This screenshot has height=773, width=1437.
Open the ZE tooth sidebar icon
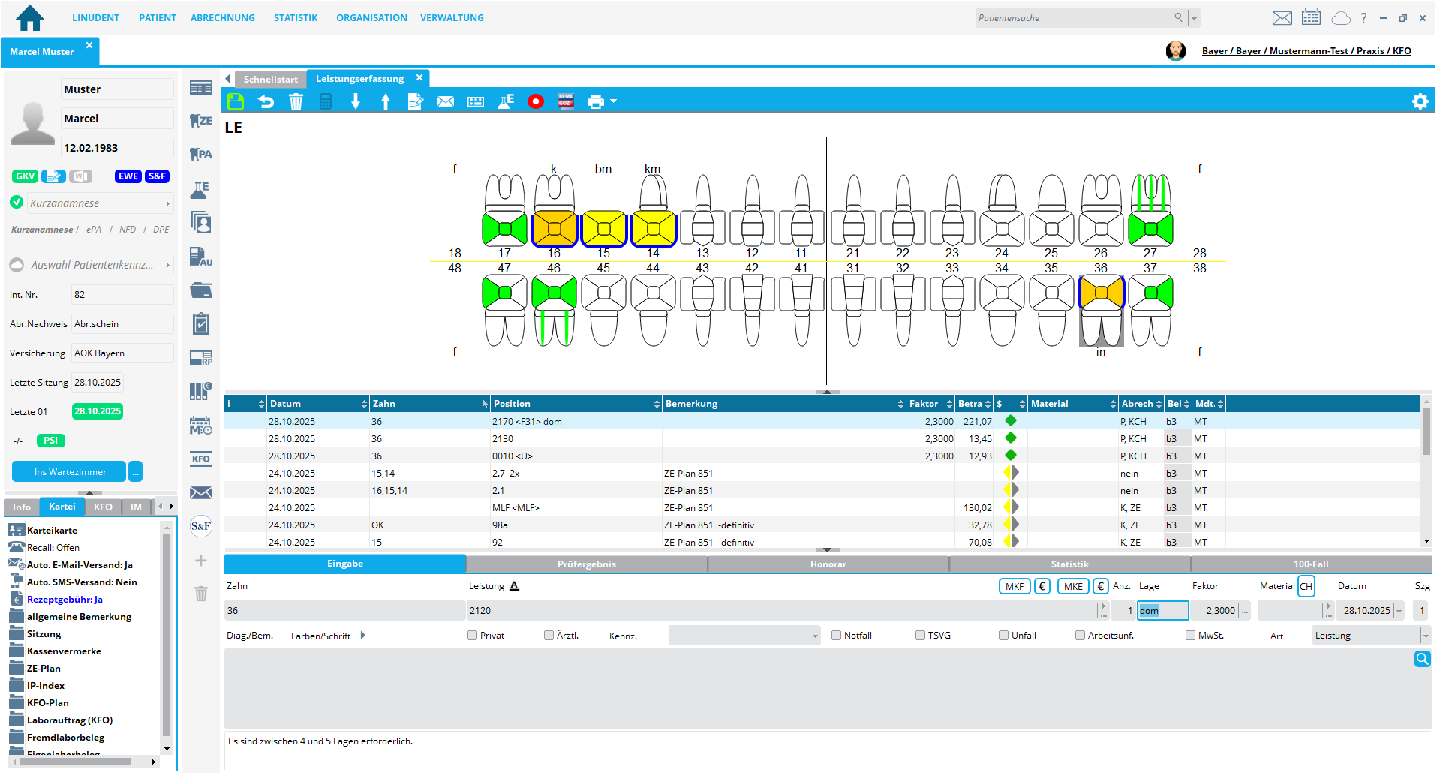200,121
